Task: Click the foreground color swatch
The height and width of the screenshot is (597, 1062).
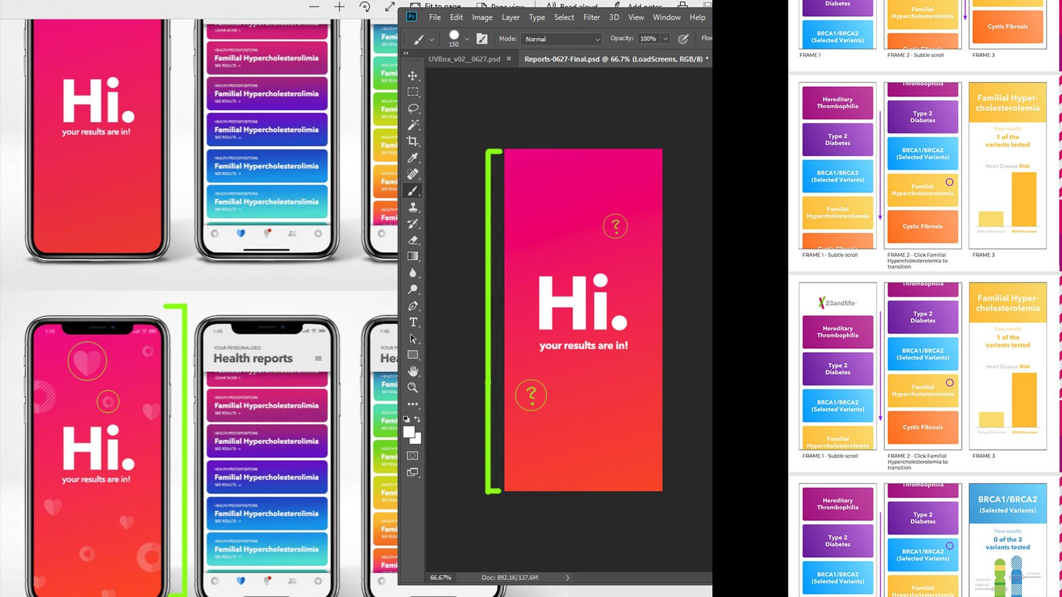Action: click(410, 432)
